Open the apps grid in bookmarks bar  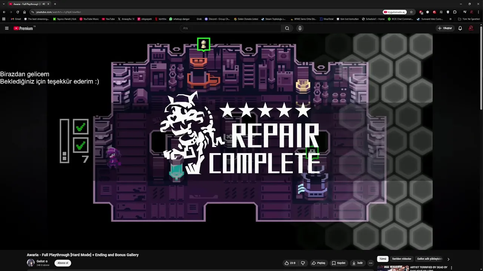click(4, 19)
